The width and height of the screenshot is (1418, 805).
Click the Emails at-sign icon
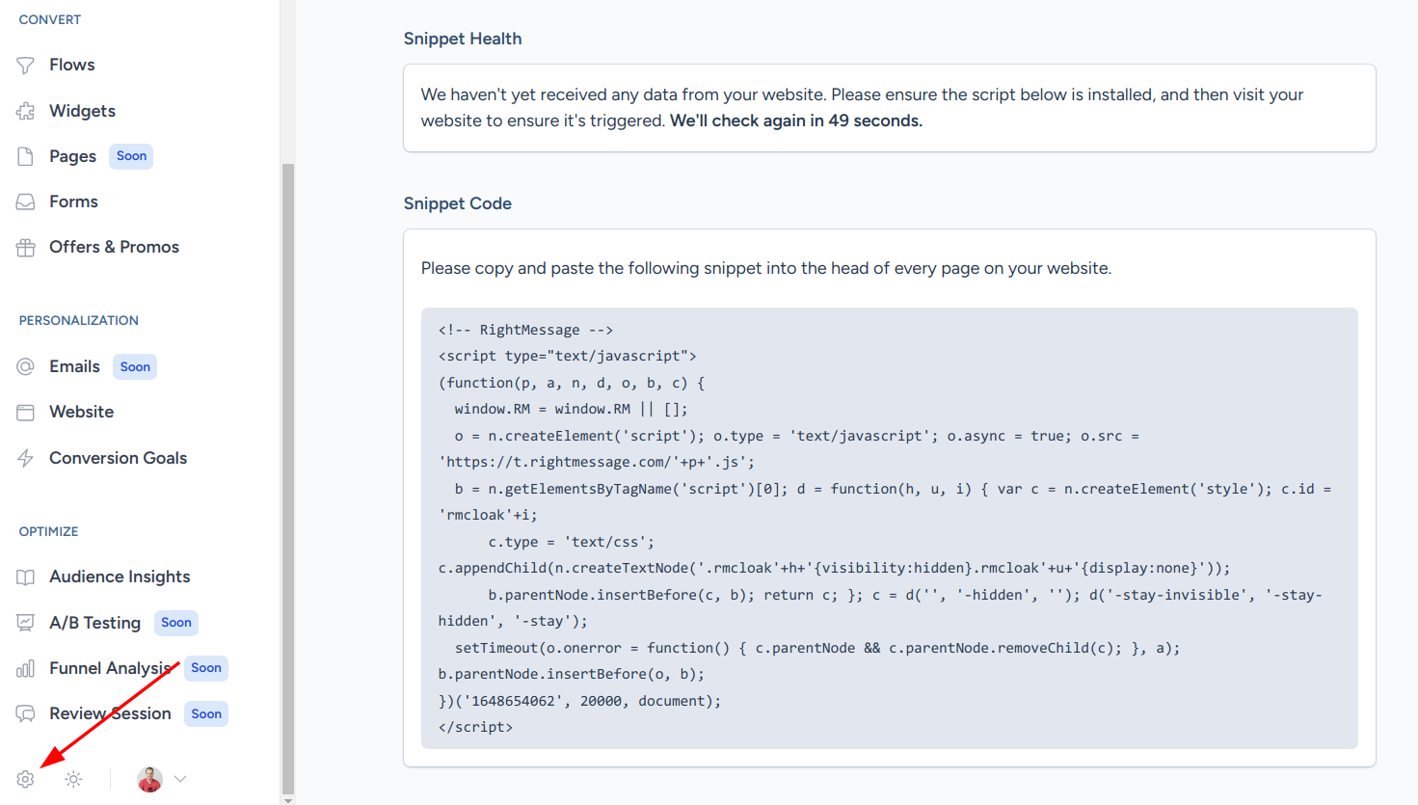pos(25,366)
